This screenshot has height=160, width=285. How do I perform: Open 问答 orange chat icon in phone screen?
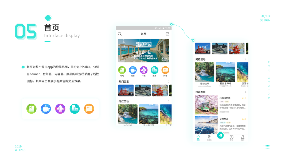pyautogui.click(x=165, y=70)
